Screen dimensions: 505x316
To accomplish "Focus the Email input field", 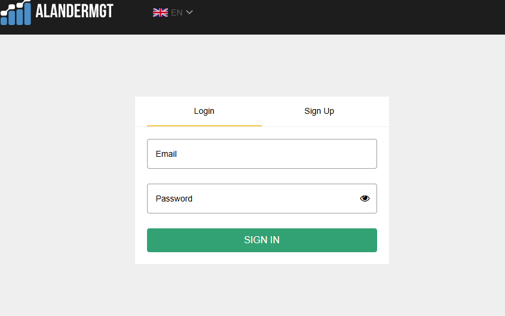I will click(x=262, y=154).
